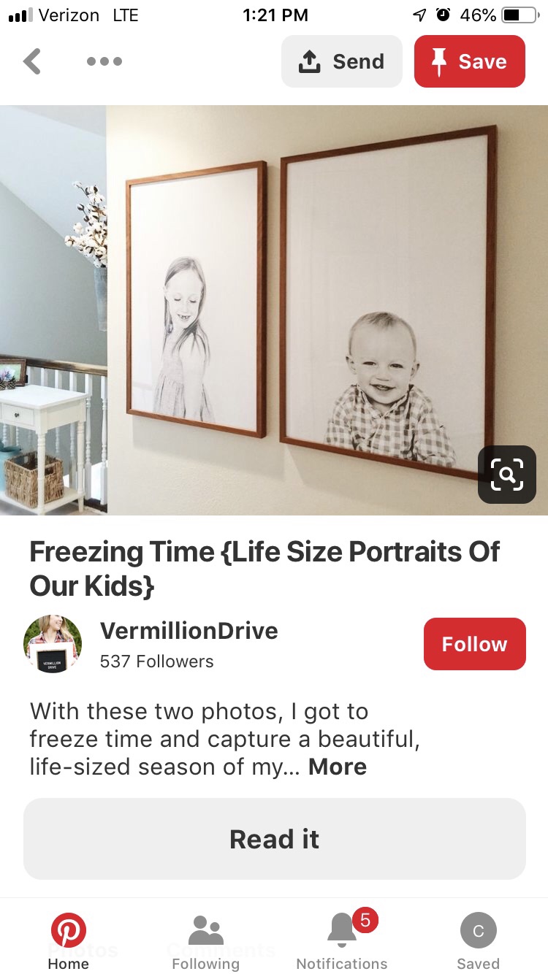
Task: Tap the Verizon signal strength indicator
Action: 20,15
